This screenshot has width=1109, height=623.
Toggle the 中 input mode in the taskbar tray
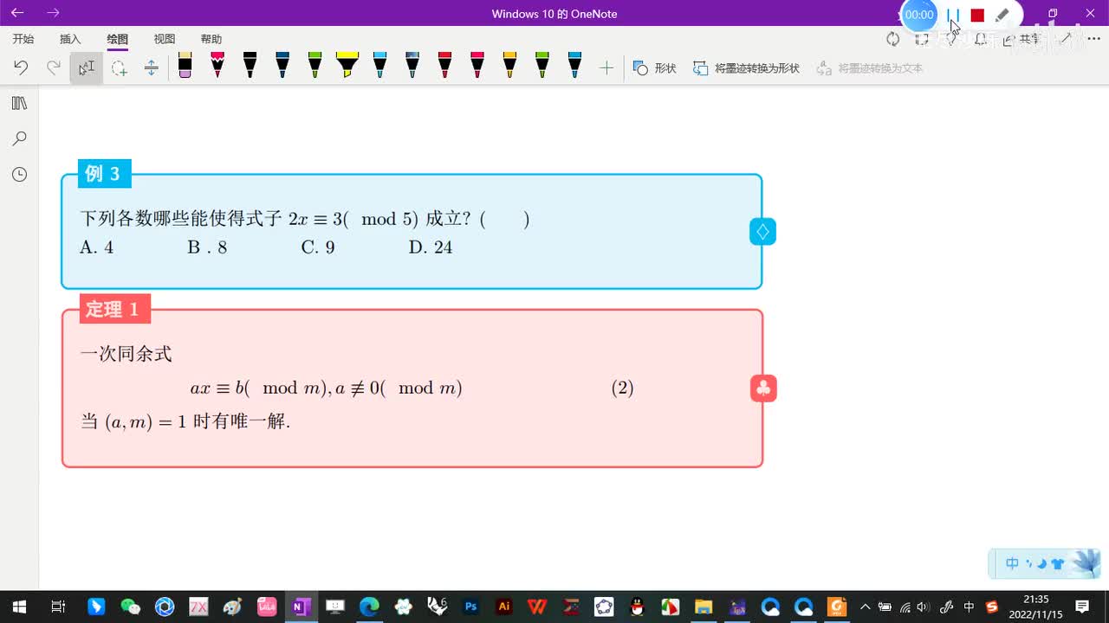point(970,607)
